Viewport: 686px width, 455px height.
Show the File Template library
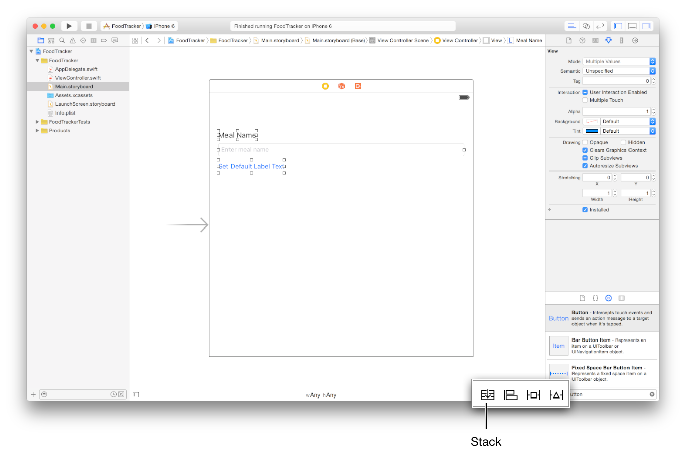(582, 298)
